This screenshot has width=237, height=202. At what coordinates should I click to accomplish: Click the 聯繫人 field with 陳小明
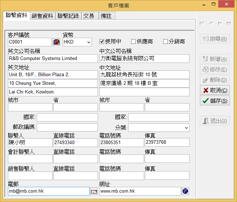click(x=30, y=143)
